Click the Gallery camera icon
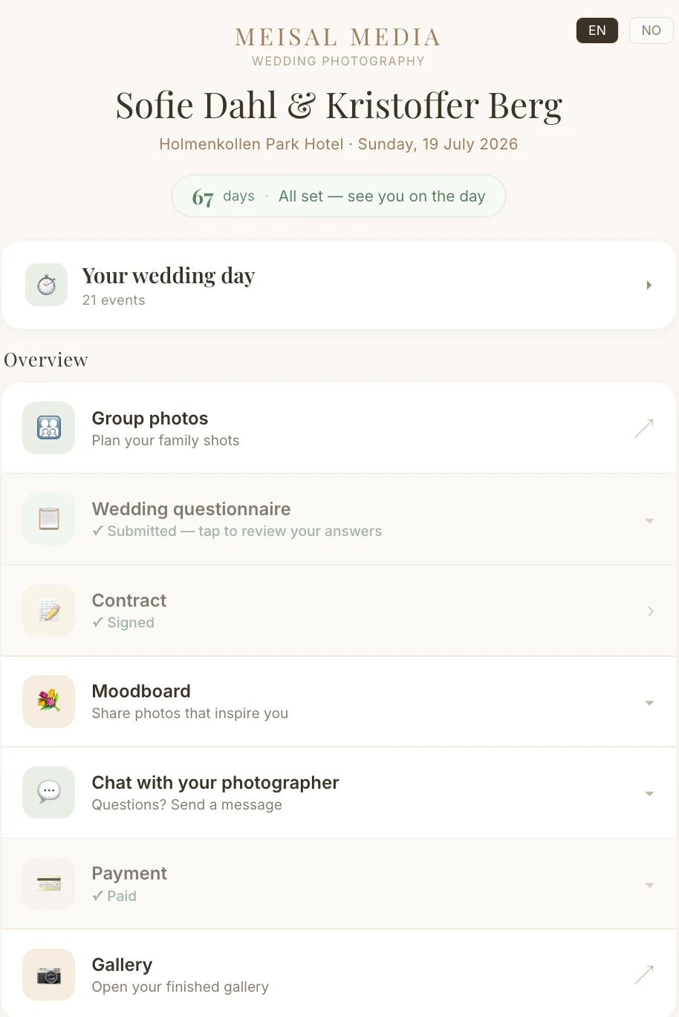 pos(49,975)
